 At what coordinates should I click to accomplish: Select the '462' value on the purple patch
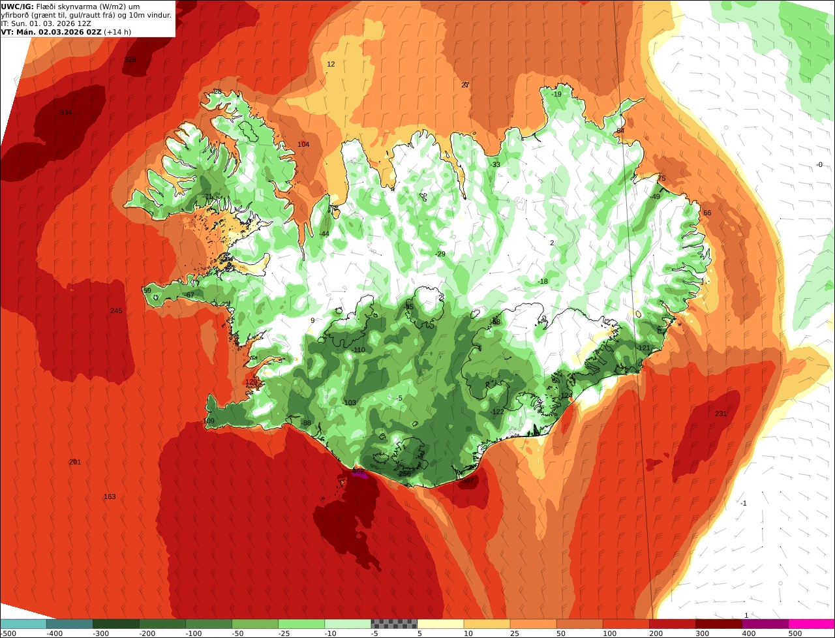(358, 471)
